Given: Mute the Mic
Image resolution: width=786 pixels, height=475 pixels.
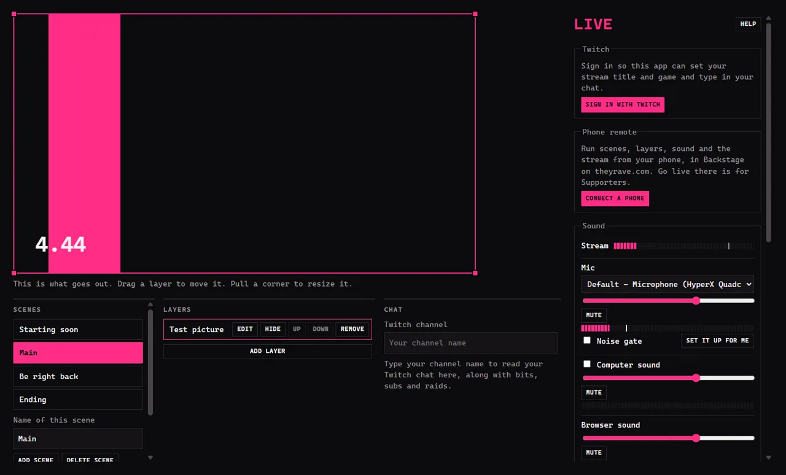Looking at the screenshot, I should pyautogui.click(x=594, y=315).
